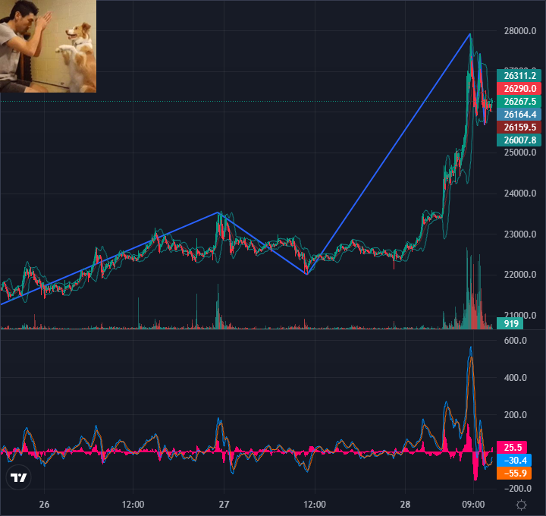Viewport: 546px width, 516px height.
Task: Select the 26164.4 blue price label
Action: click(x=519, y=115)
